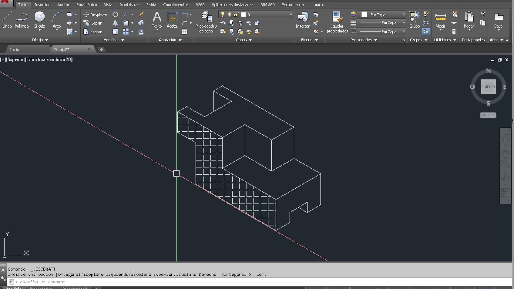Expand the Anotación panel
The image size is (514, 289).
pos(170,40)
